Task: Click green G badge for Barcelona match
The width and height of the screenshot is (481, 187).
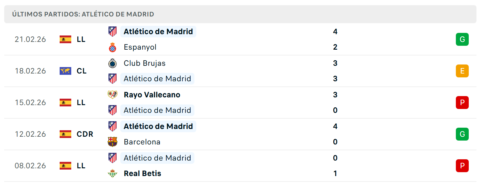Action: tap(462, 134)
